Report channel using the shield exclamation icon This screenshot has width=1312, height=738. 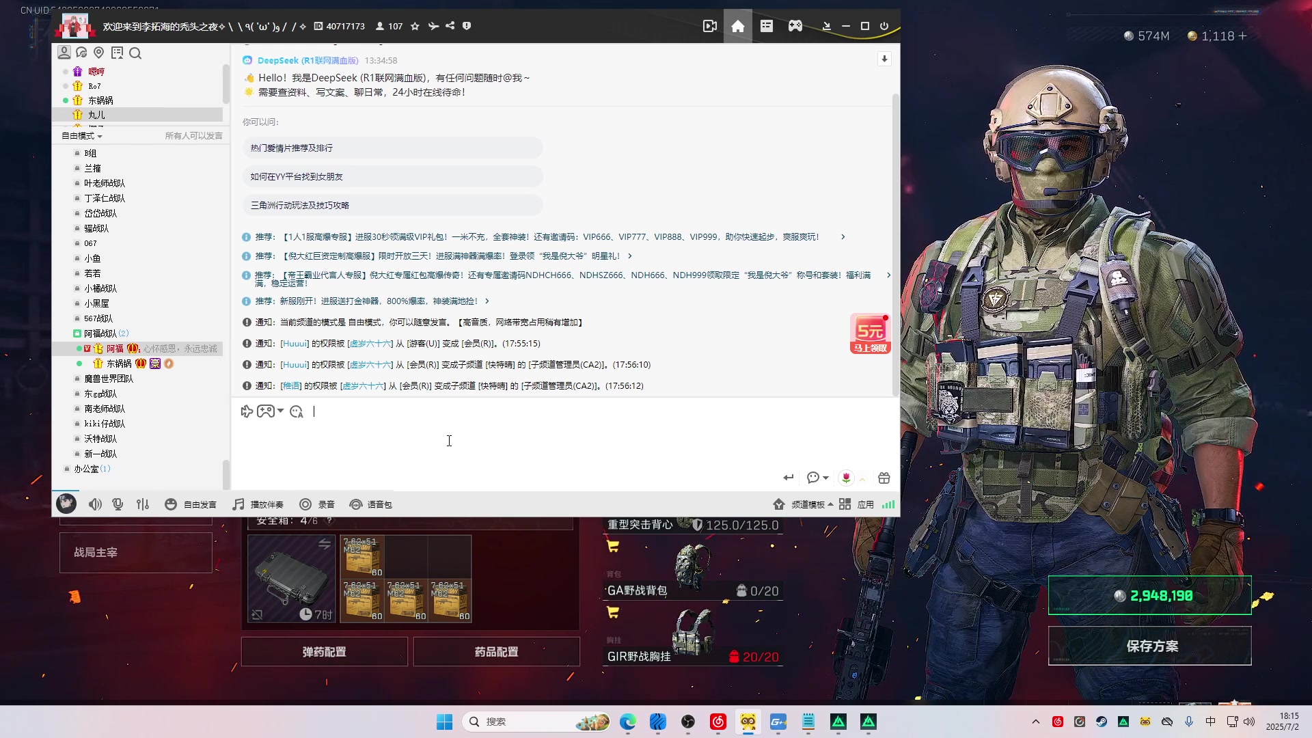(467, 26)
